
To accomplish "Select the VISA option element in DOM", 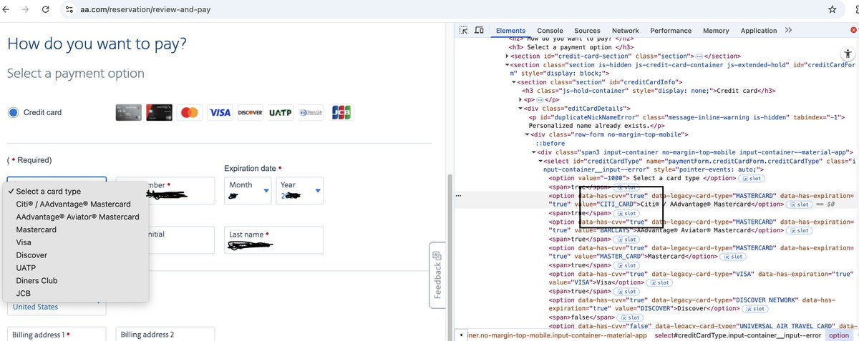I will pyautogui.click(x=701, y=278).
